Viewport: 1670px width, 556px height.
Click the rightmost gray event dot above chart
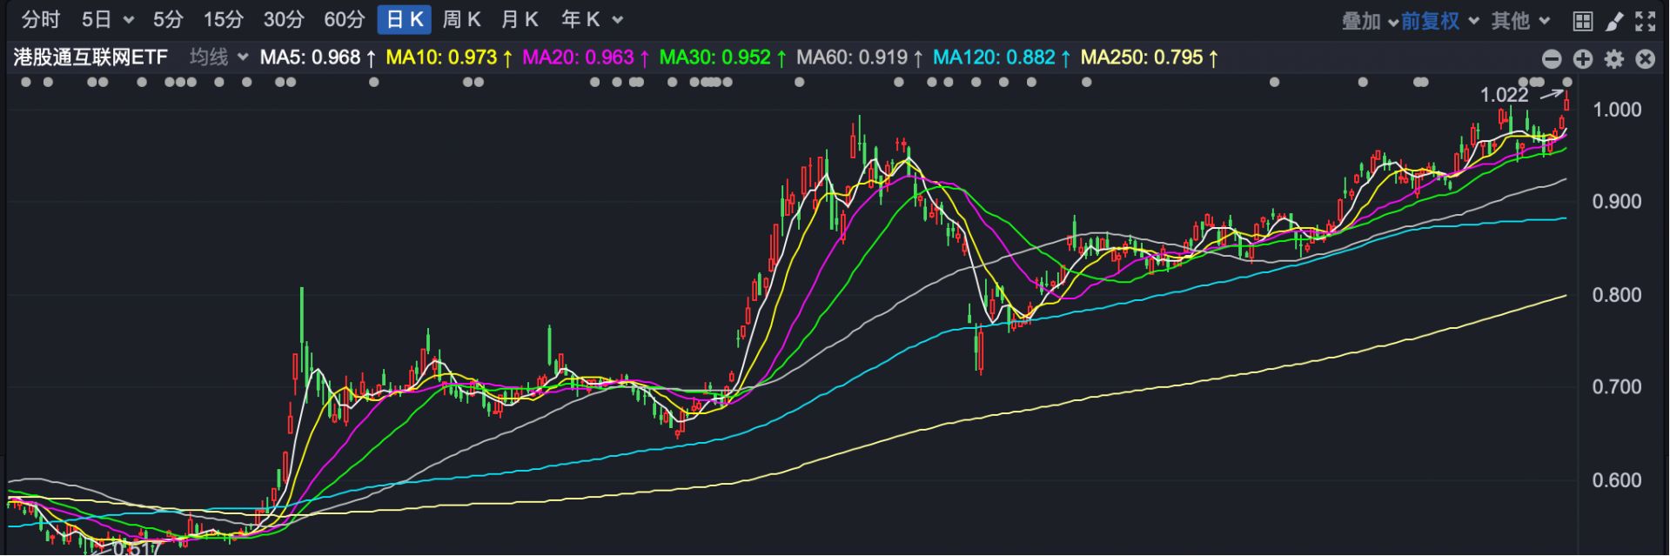coord(1567,82)
